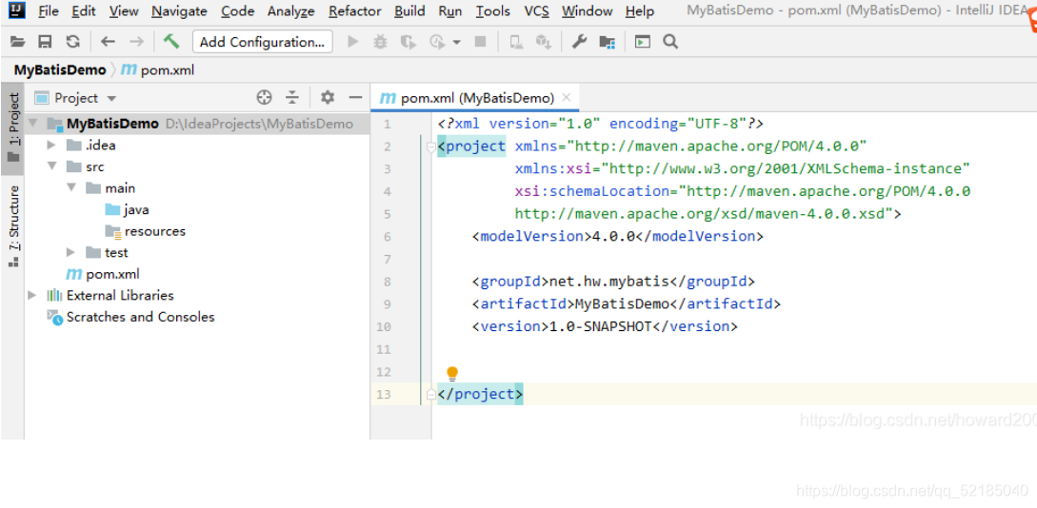
Task: Click the Synchronize refresh icon
Action: [72, 42]
